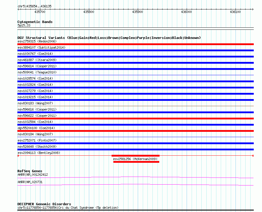Click the left arrow of the ruler

click(18, 9)
